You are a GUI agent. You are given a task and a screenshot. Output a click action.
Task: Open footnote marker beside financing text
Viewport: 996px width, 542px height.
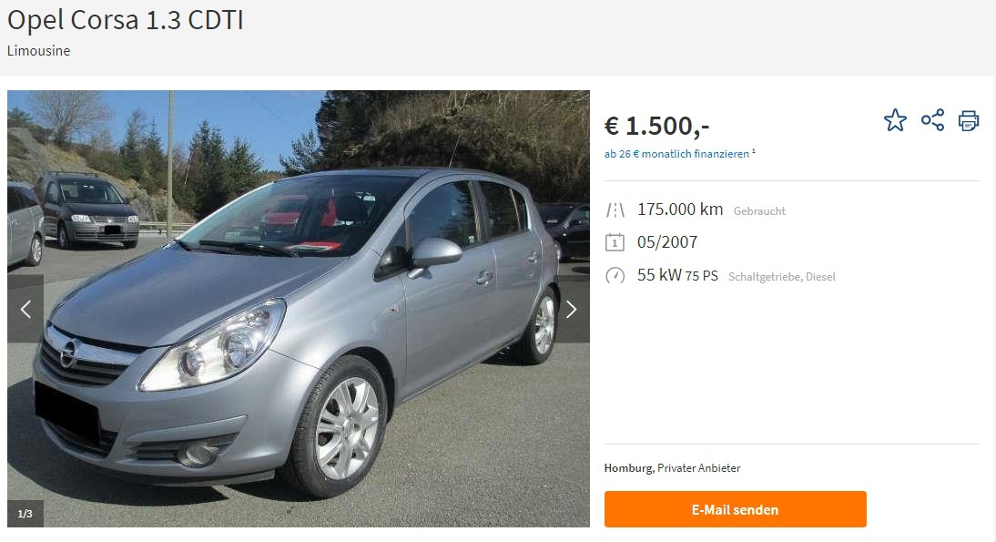[x=753, y=151]
